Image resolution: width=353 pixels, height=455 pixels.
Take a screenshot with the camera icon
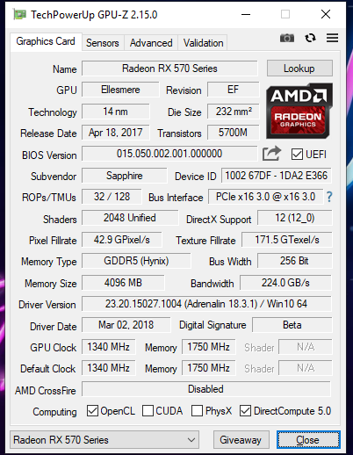click(287, 38)
